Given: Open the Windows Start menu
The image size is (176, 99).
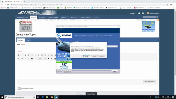Looking at the screenshot, I should pyautogui.click(x=2, y=97).
